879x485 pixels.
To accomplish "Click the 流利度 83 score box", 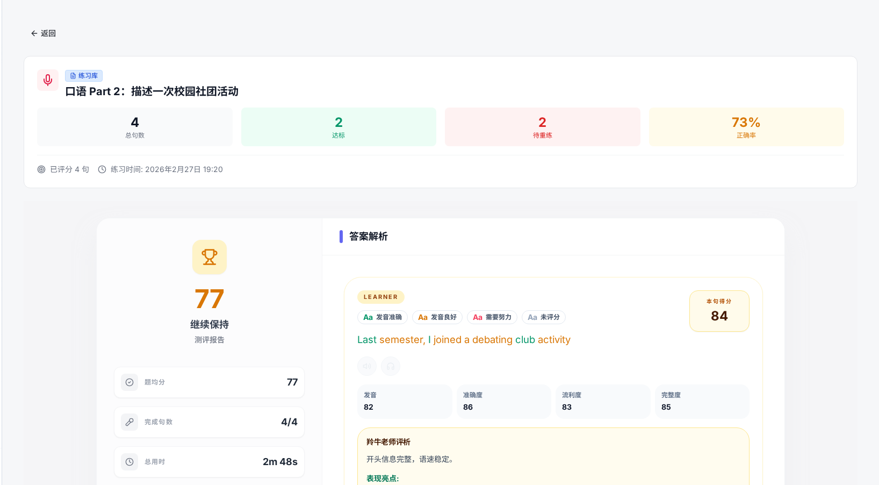I will [x=603, y=402].
